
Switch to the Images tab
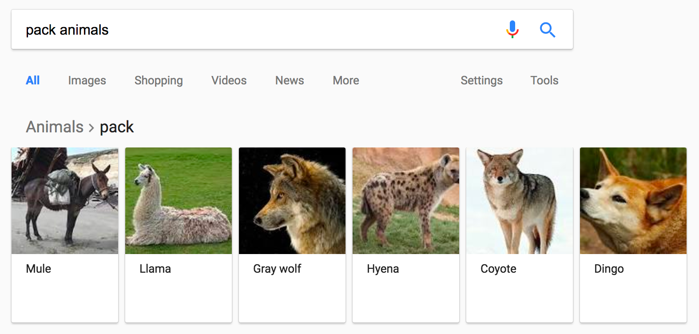[x=87, y=80]
